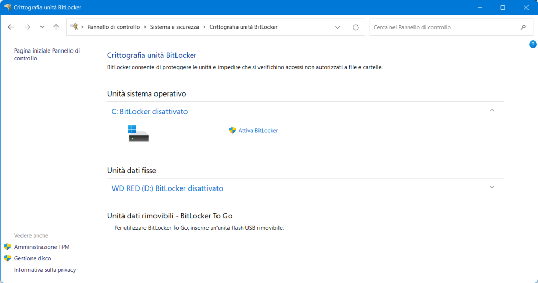Click the forward navigation arrow

(x=27, y=27)
